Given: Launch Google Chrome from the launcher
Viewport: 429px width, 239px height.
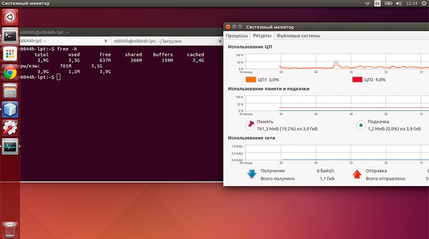Looking at the screenshot, I should [x=10, y=72].
